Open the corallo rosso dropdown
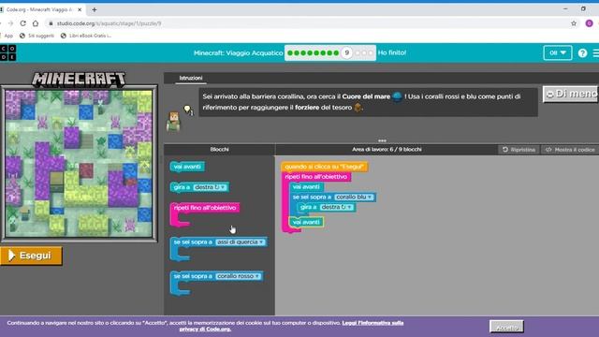 coord(238,276)
